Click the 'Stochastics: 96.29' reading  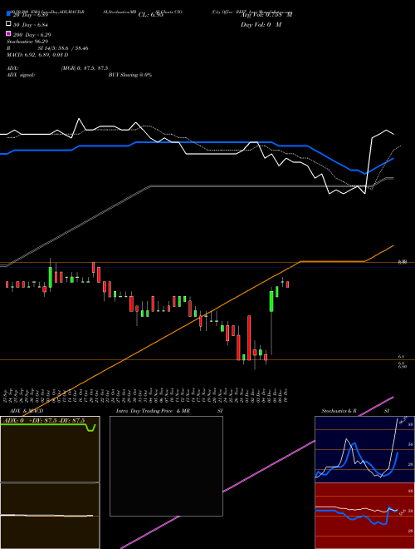coord(27,42)
